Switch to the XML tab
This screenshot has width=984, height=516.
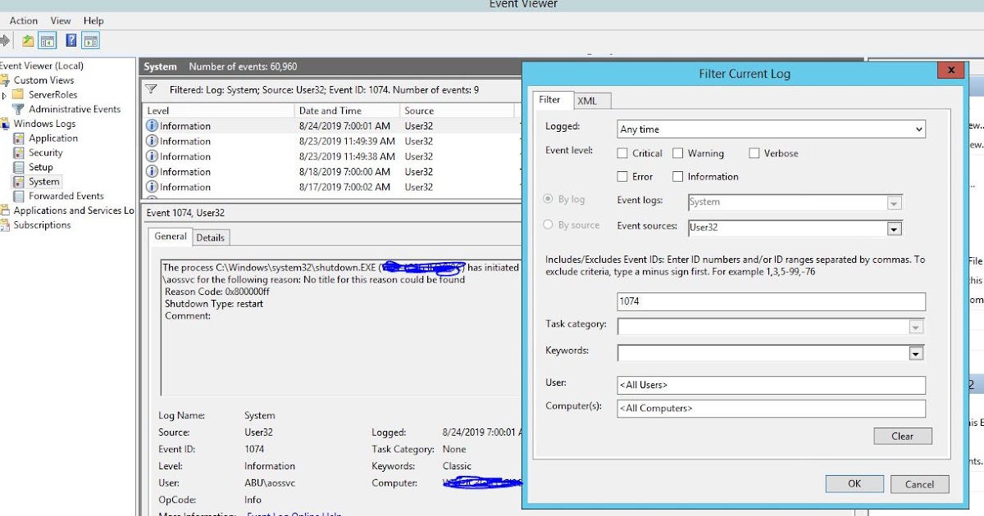click(590, 101)
